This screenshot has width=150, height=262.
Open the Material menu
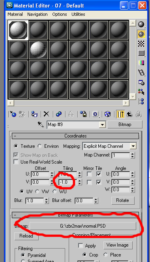[x=15, y=14]
